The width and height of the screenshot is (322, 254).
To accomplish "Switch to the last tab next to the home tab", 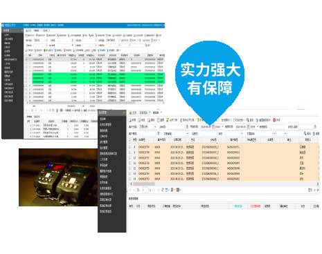I will [x=156, y=113].
